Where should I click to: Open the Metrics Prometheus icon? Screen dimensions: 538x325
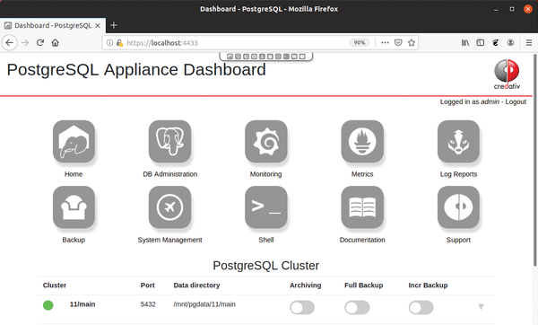(362, 141)
